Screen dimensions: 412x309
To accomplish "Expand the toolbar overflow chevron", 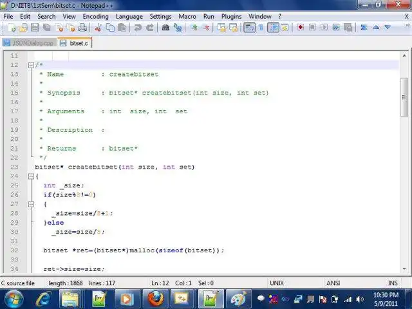I will 407,26.
